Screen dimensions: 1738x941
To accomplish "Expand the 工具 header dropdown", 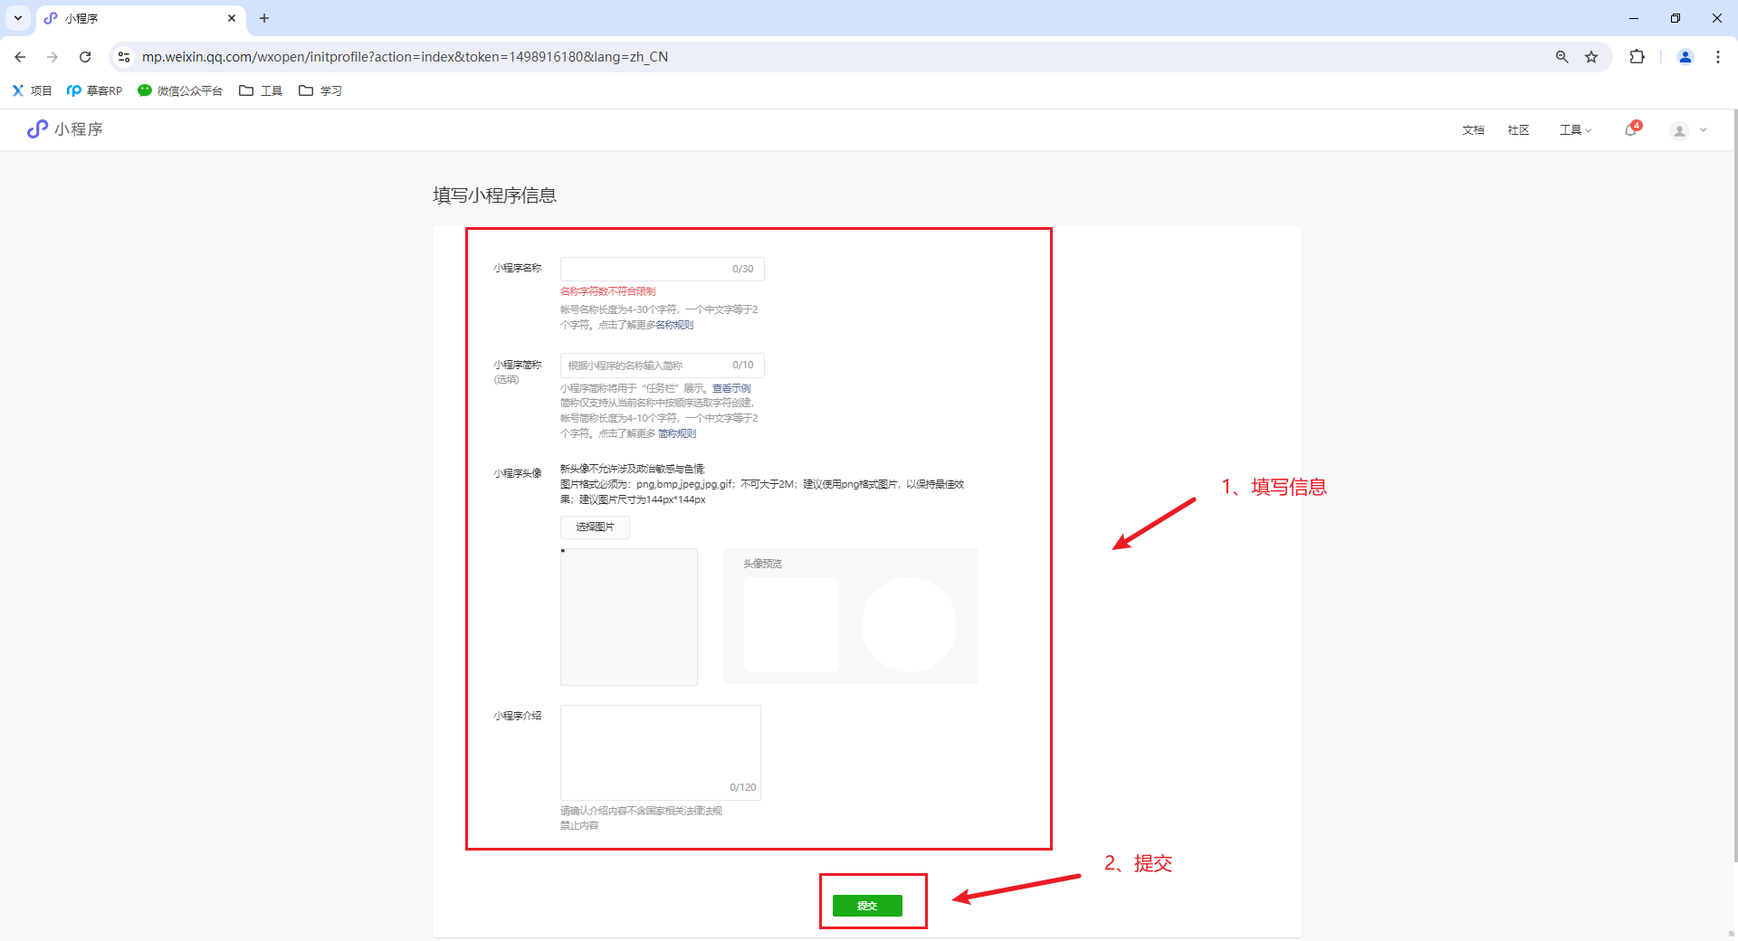I will click(1575, 130).
